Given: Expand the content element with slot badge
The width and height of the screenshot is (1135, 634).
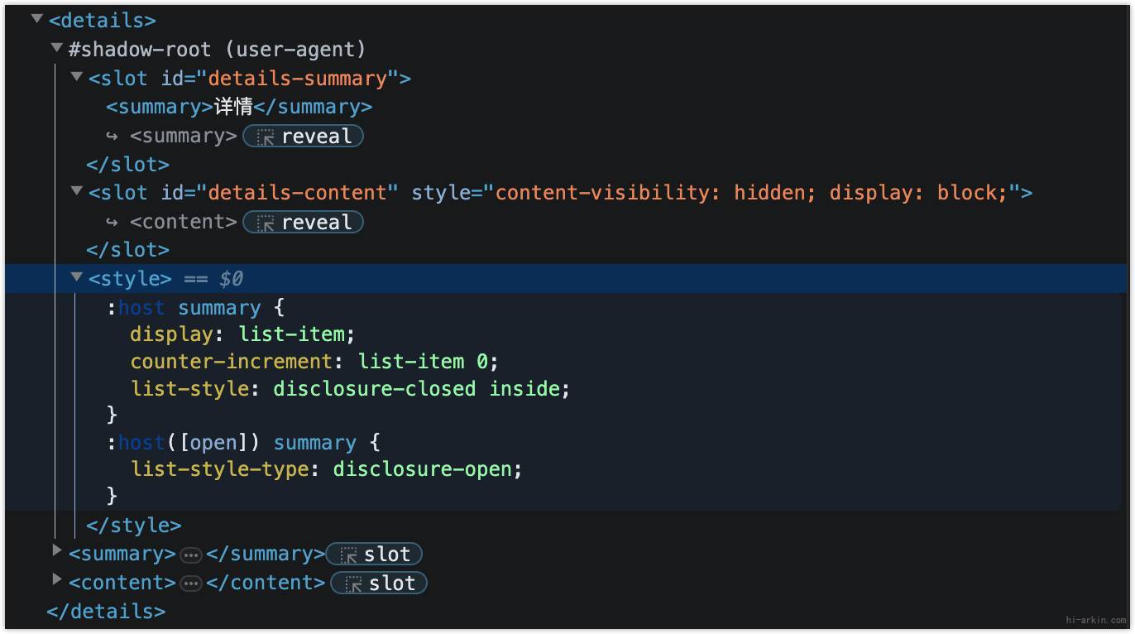Looking at the screenshot, I should [x=57, y=579].
